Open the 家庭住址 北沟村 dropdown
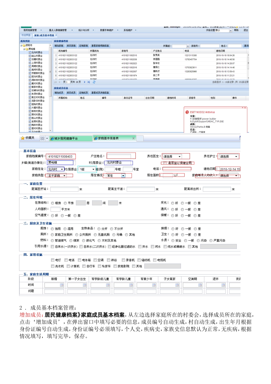 [56, 169]
